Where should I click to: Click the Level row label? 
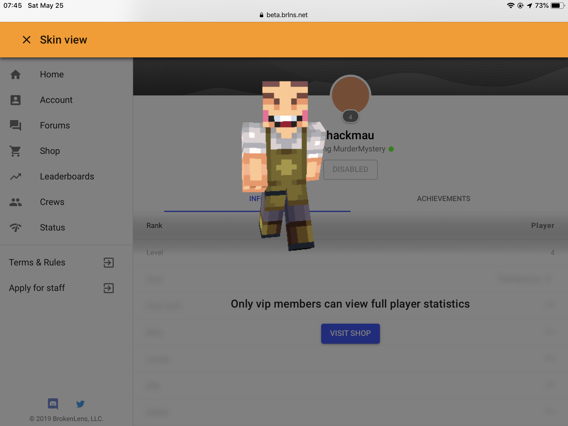tap(154, 253)
